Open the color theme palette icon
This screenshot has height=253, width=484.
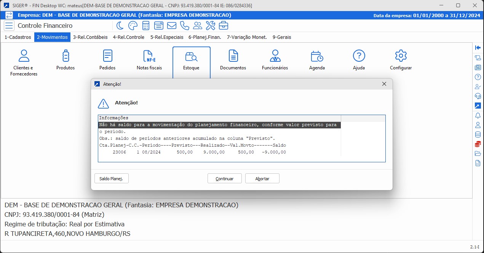(x=133, y=26)
